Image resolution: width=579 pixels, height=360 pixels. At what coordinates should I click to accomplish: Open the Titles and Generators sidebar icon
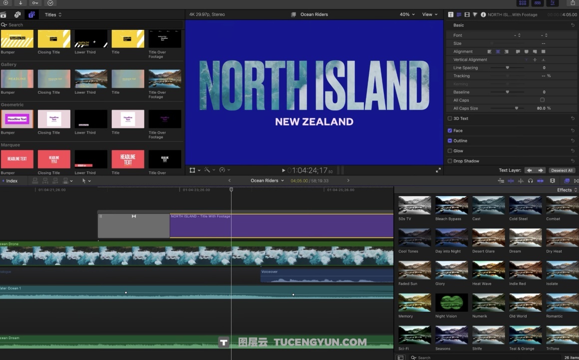click(x=31, y=14)
